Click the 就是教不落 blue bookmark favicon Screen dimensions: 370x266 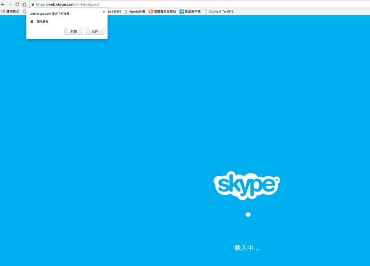click(181, 11)
